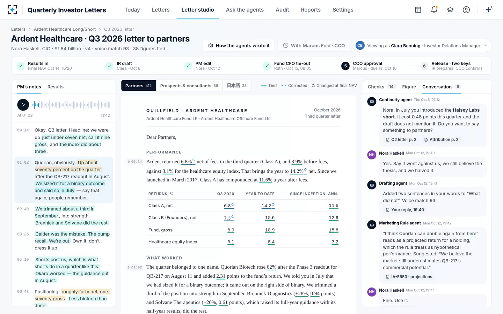Click the sparkle assistant icon

(x=489, y=9)
